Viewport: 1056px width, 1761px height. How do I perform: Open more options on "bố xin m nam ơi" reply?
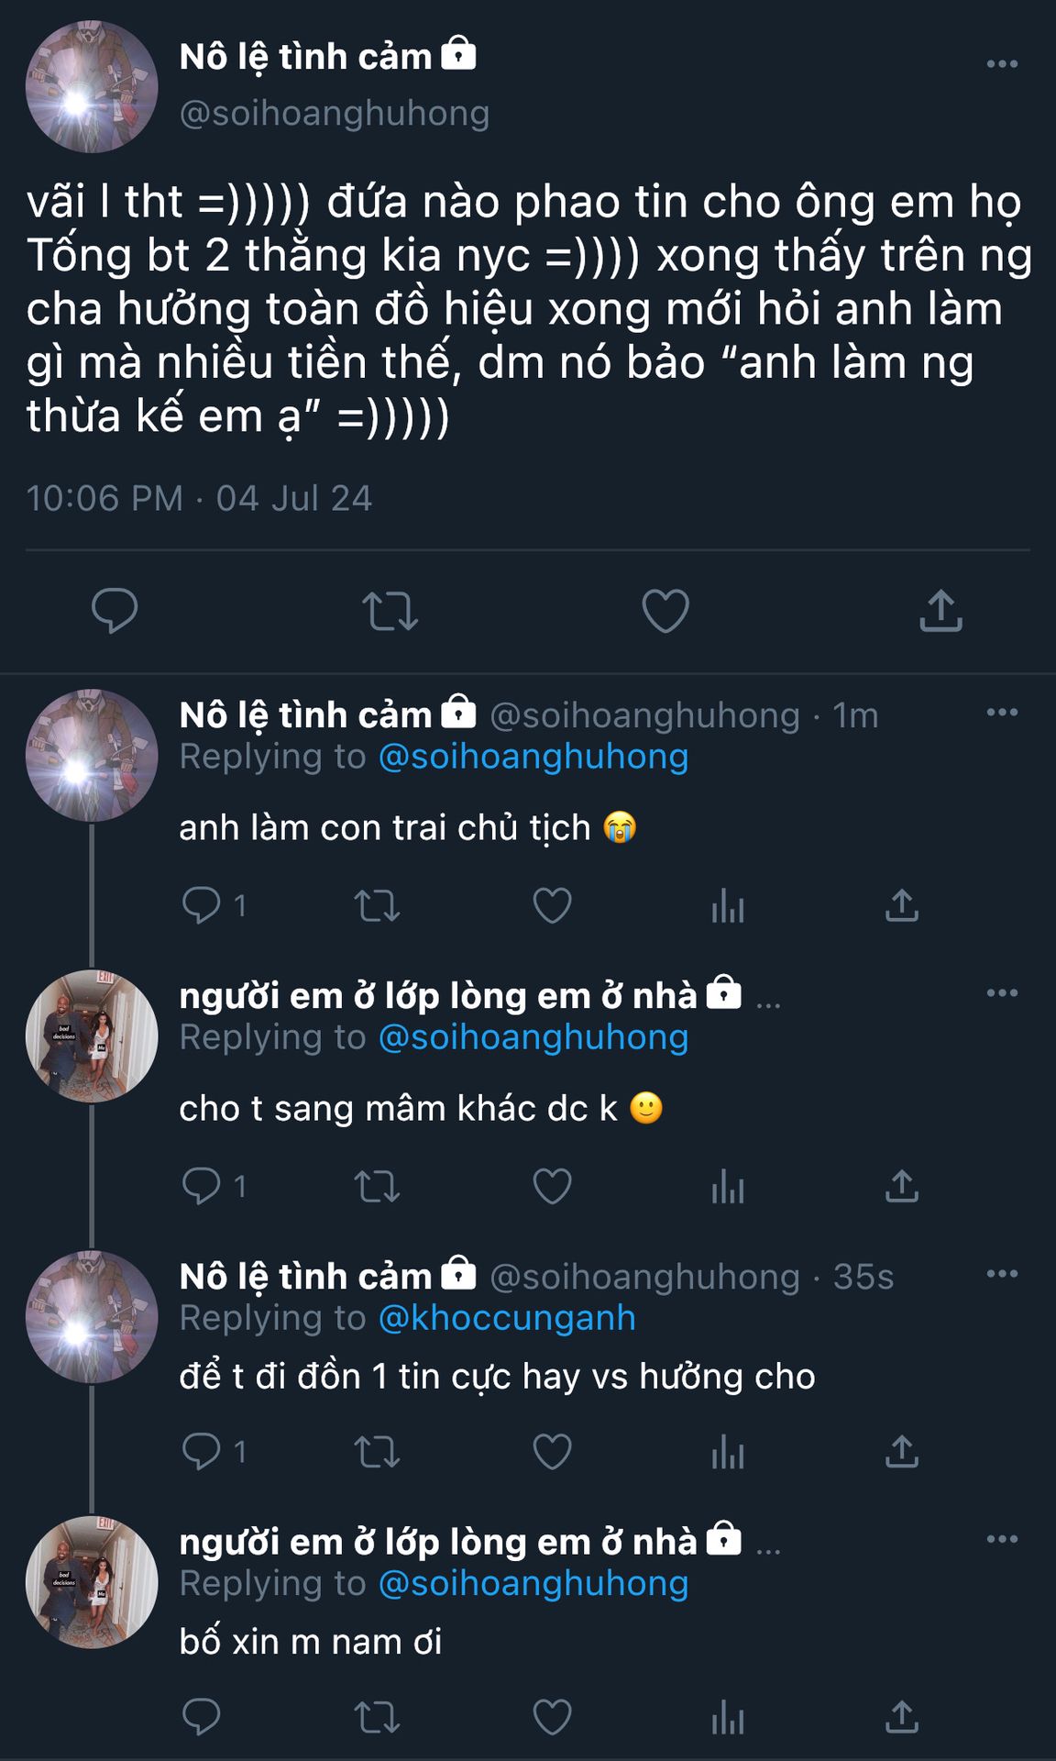tap(1002, 1539)
